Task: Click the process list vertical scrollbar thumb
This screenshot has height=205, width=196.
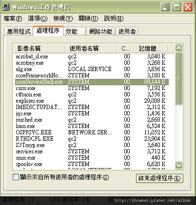Action: (179, 78)
